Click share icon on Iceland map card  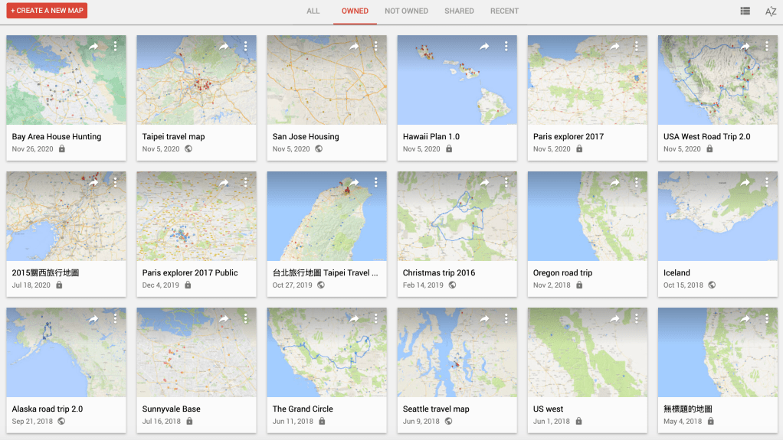pyautogui.click(x=745, y=183)
